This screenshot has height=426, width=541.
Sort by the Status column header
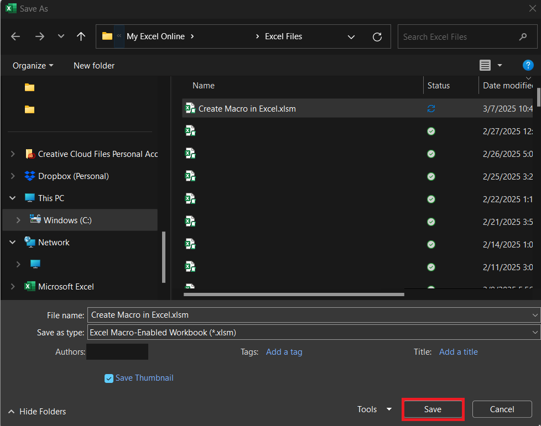[x=439, y=86]
